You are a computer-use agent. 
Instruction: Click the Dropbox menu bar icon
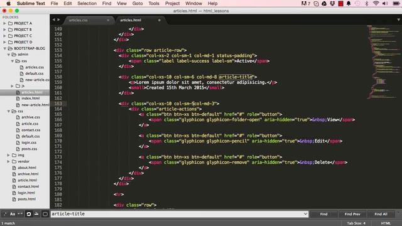click(x=332, y=3)
